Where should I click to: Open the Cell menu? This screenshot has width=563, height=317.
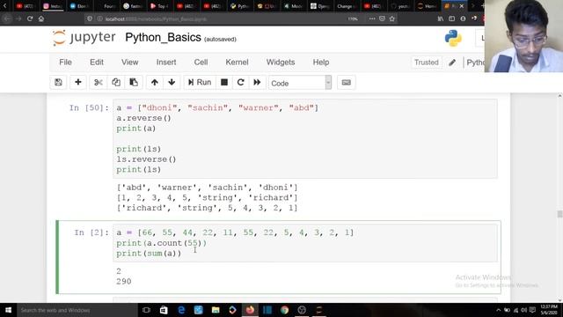tap(201, 63)
